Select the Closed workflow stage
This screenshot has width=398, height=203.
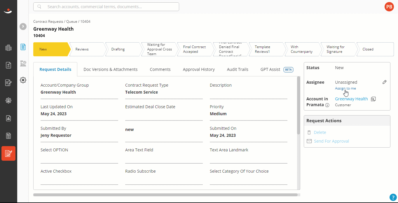[x=375, y=49]
